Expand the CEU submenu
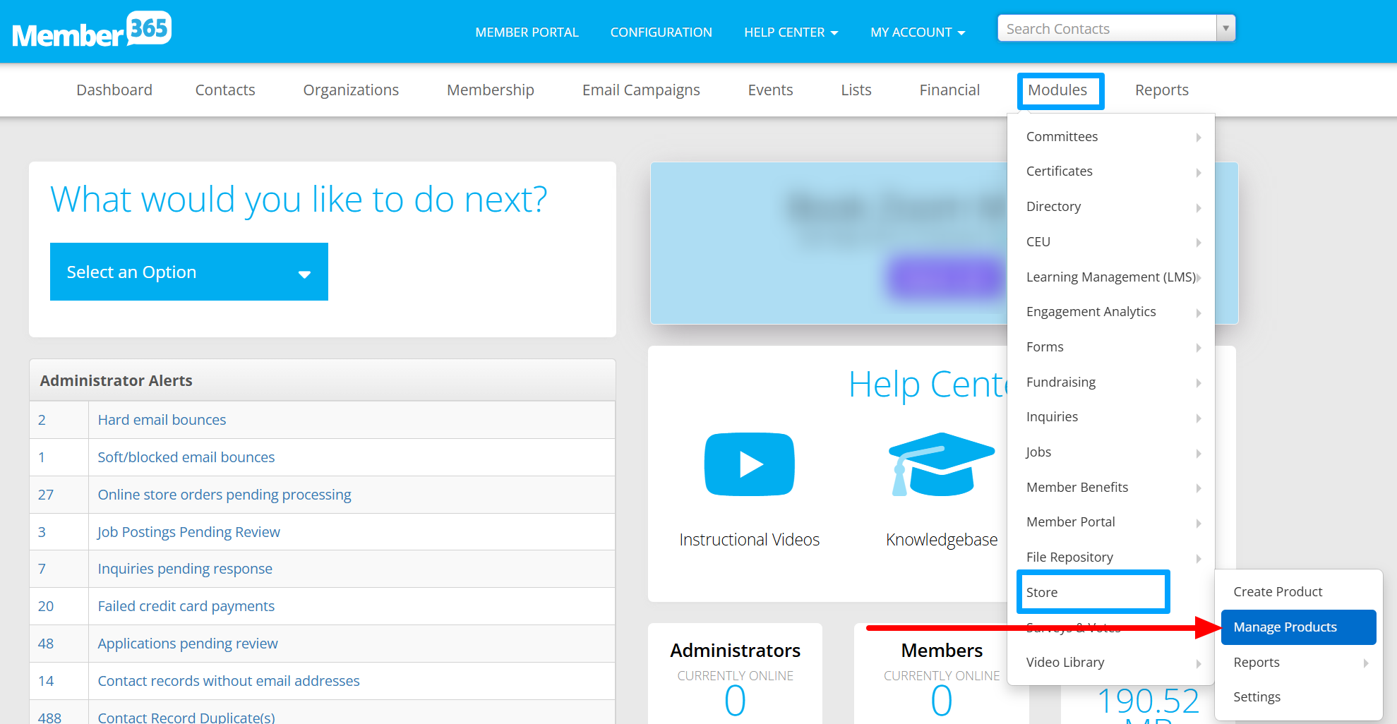 point(1111,242)
